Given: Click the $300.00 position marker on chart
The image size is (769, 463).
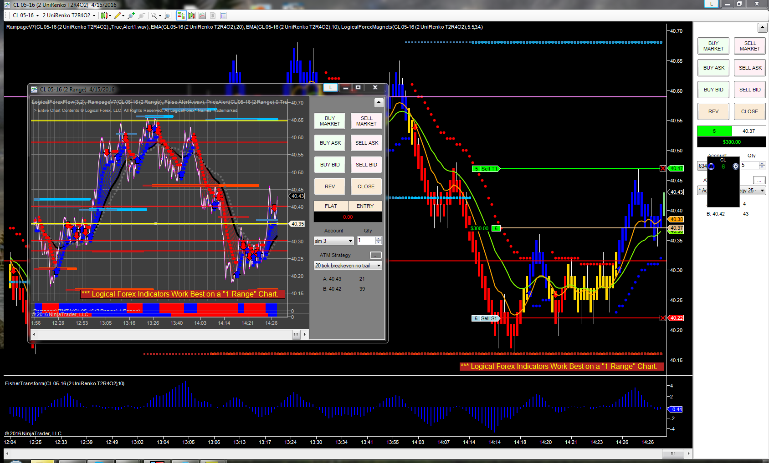Looking at the screenshot, I should click(479, 228).
